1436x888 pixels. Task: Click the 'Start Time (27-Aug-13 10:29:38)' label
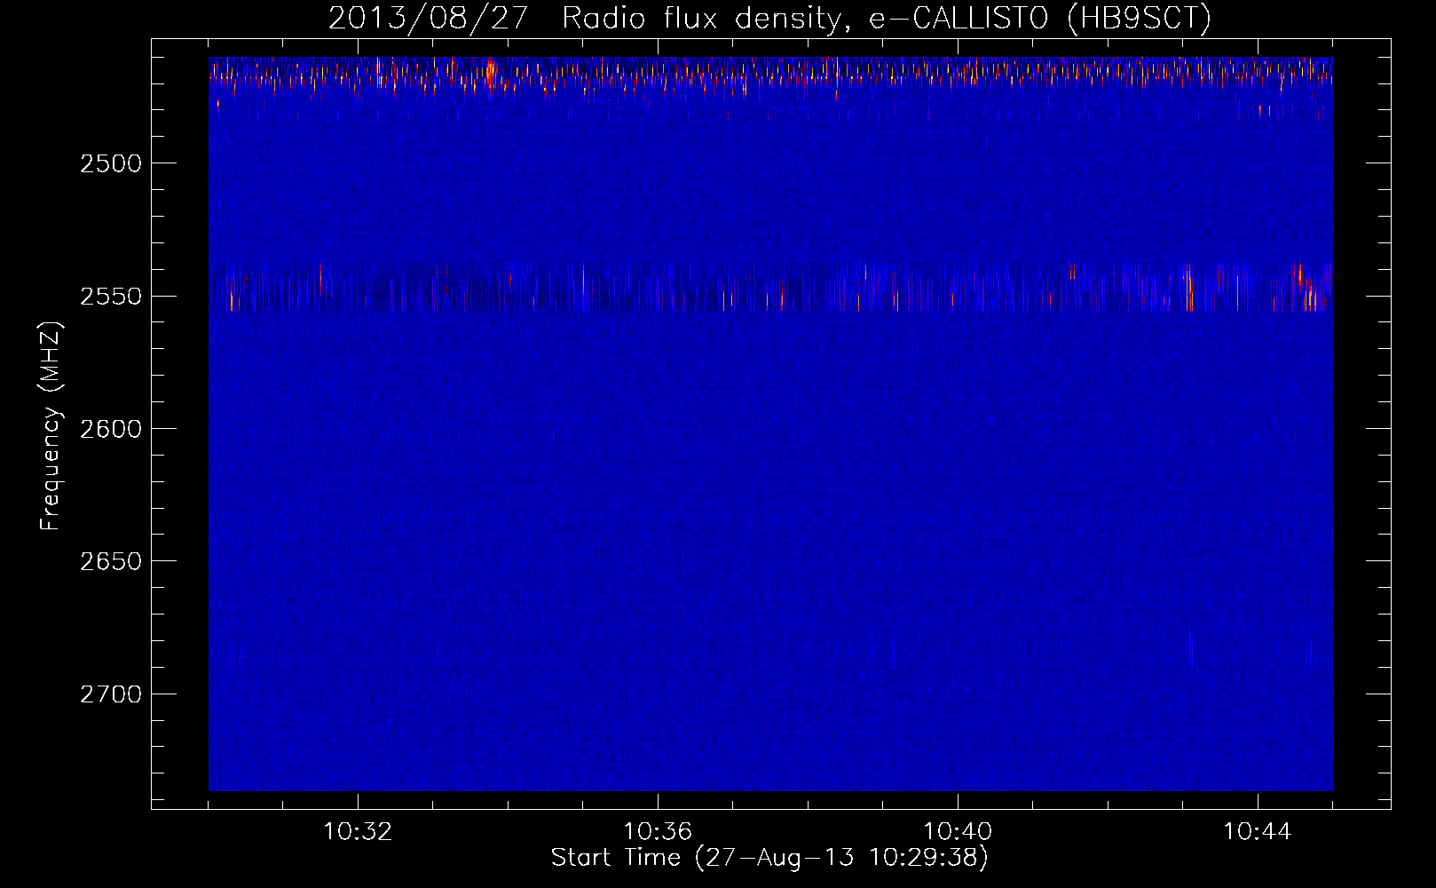coord(769,858)
